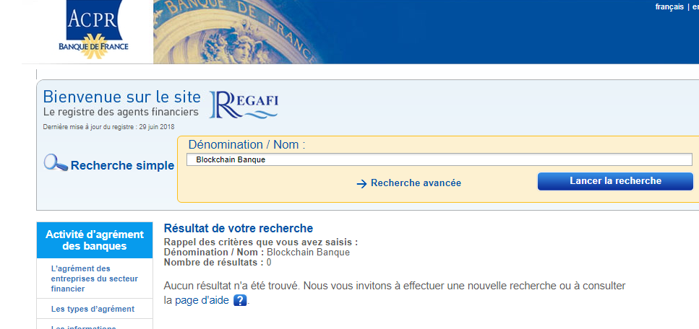Go to Les types d'agrément
This screenshot has width=699, height=329.
pyautogui.click(x=93, y=309)
